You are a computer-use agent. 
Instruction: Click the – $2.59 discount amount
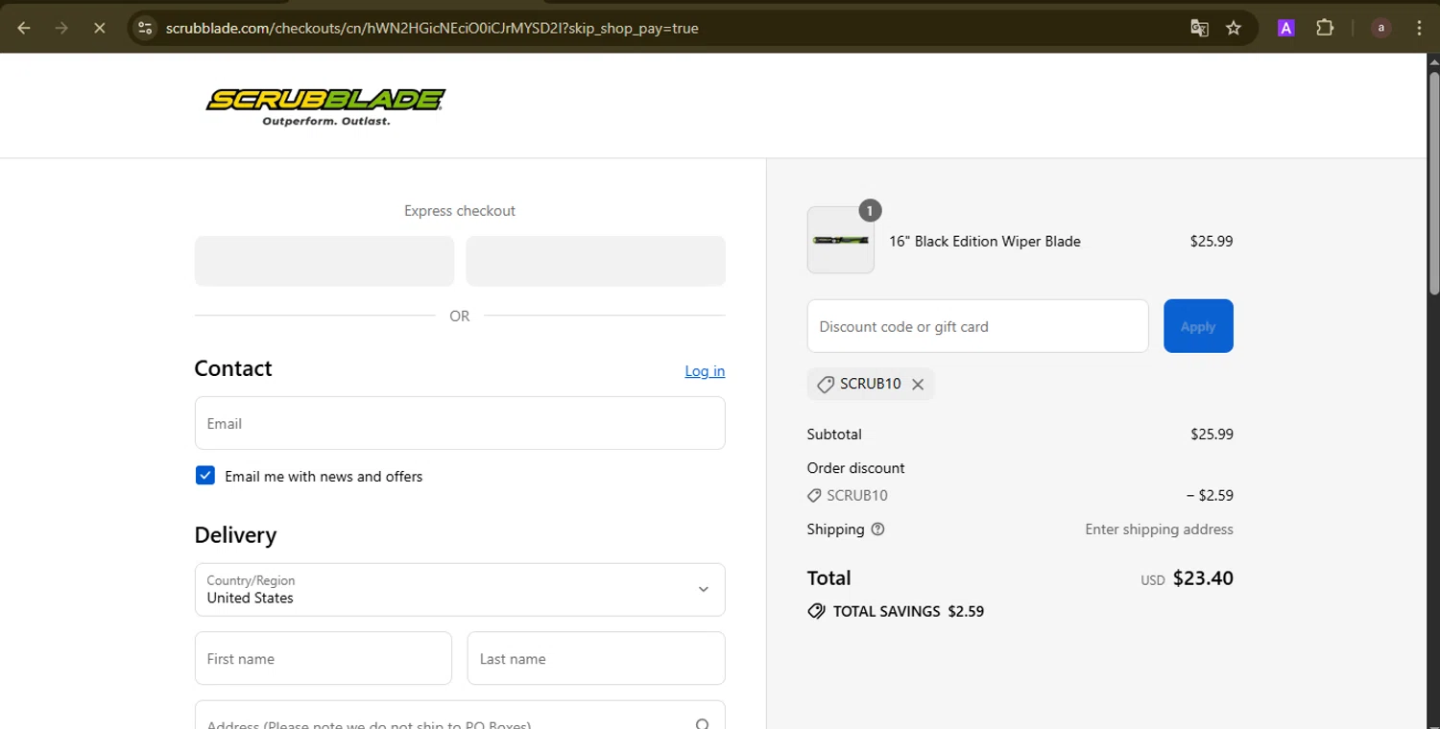(x=1210, y=496)
